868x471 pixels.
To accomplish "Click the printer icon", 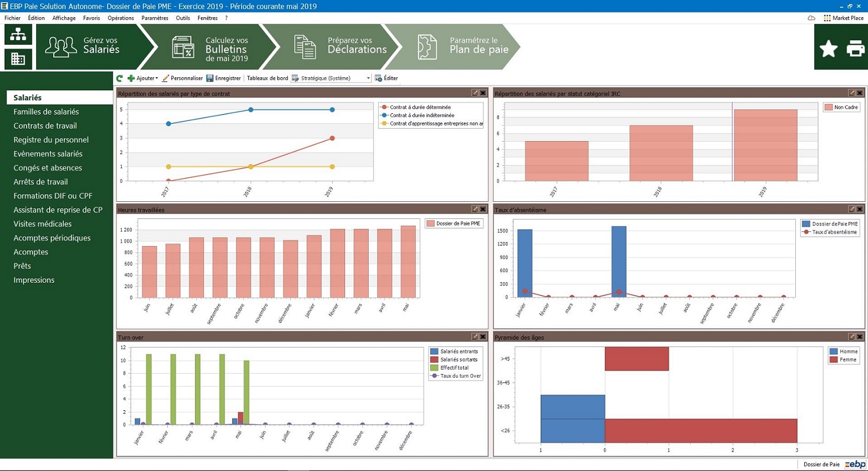I will pyautogui.click(x=855, y=48).
